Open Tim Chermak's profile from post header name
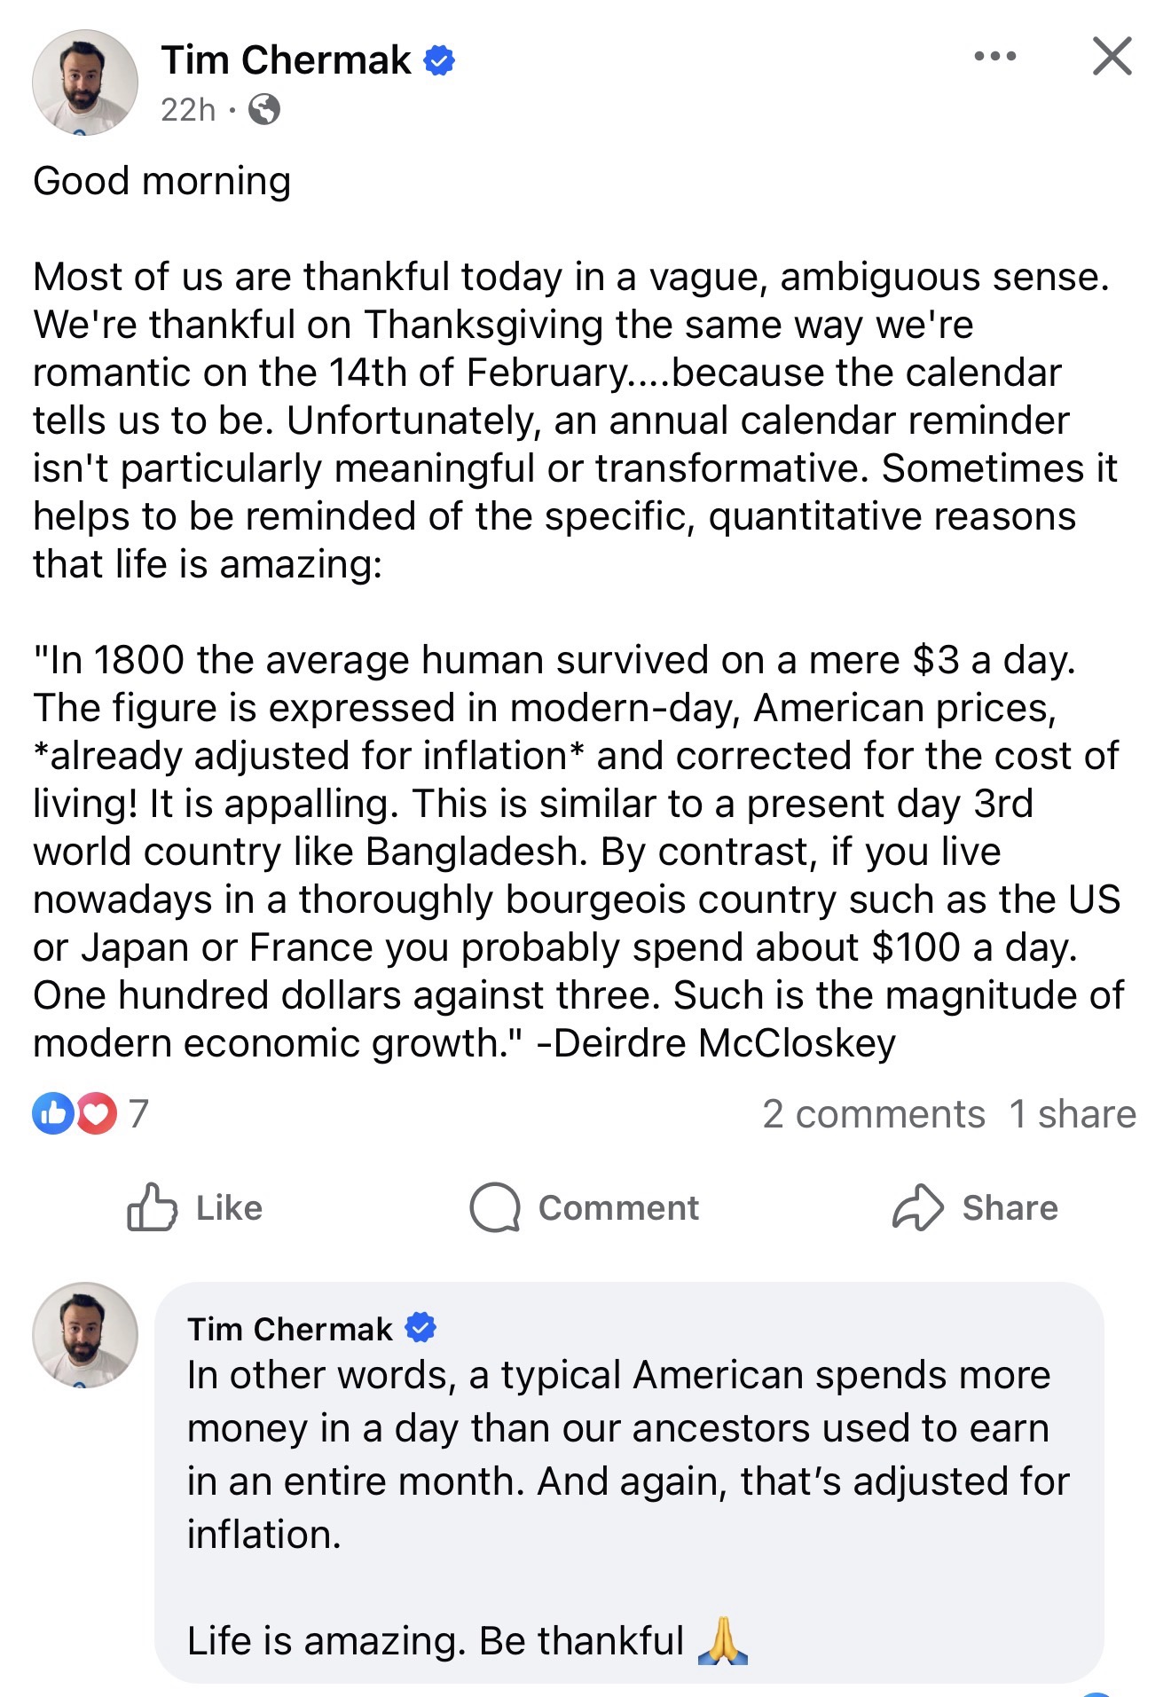The height and width of the screenshot is (1697, 1171). coord(286,60)
